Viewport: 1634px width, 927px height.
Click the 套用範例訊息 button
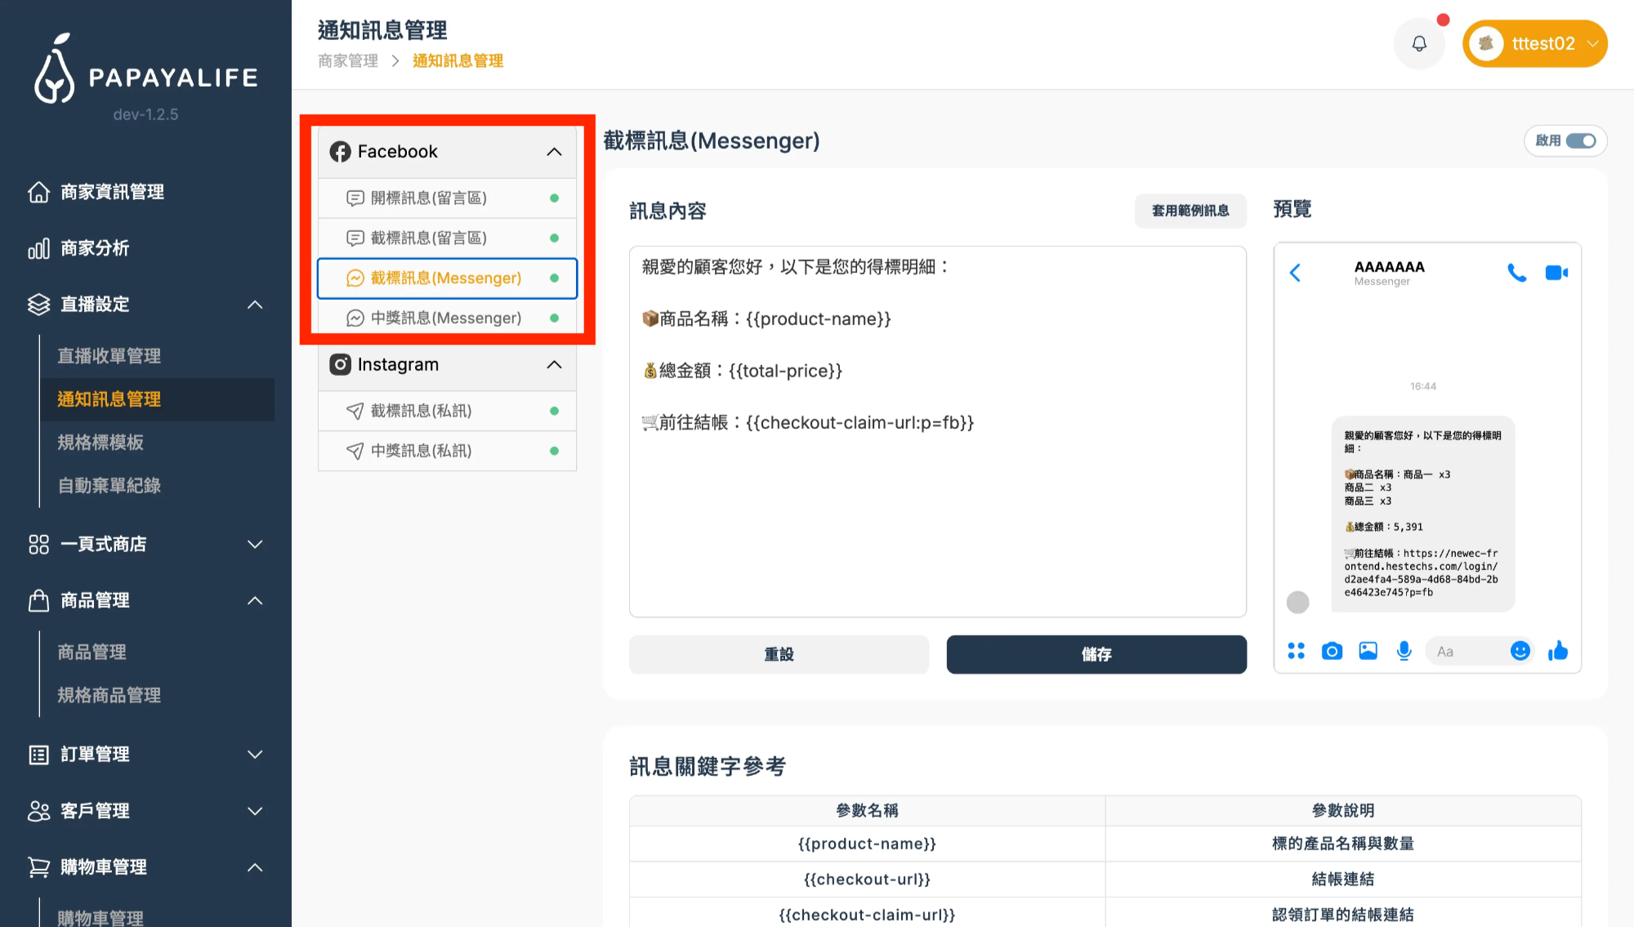coord(1190,211)
